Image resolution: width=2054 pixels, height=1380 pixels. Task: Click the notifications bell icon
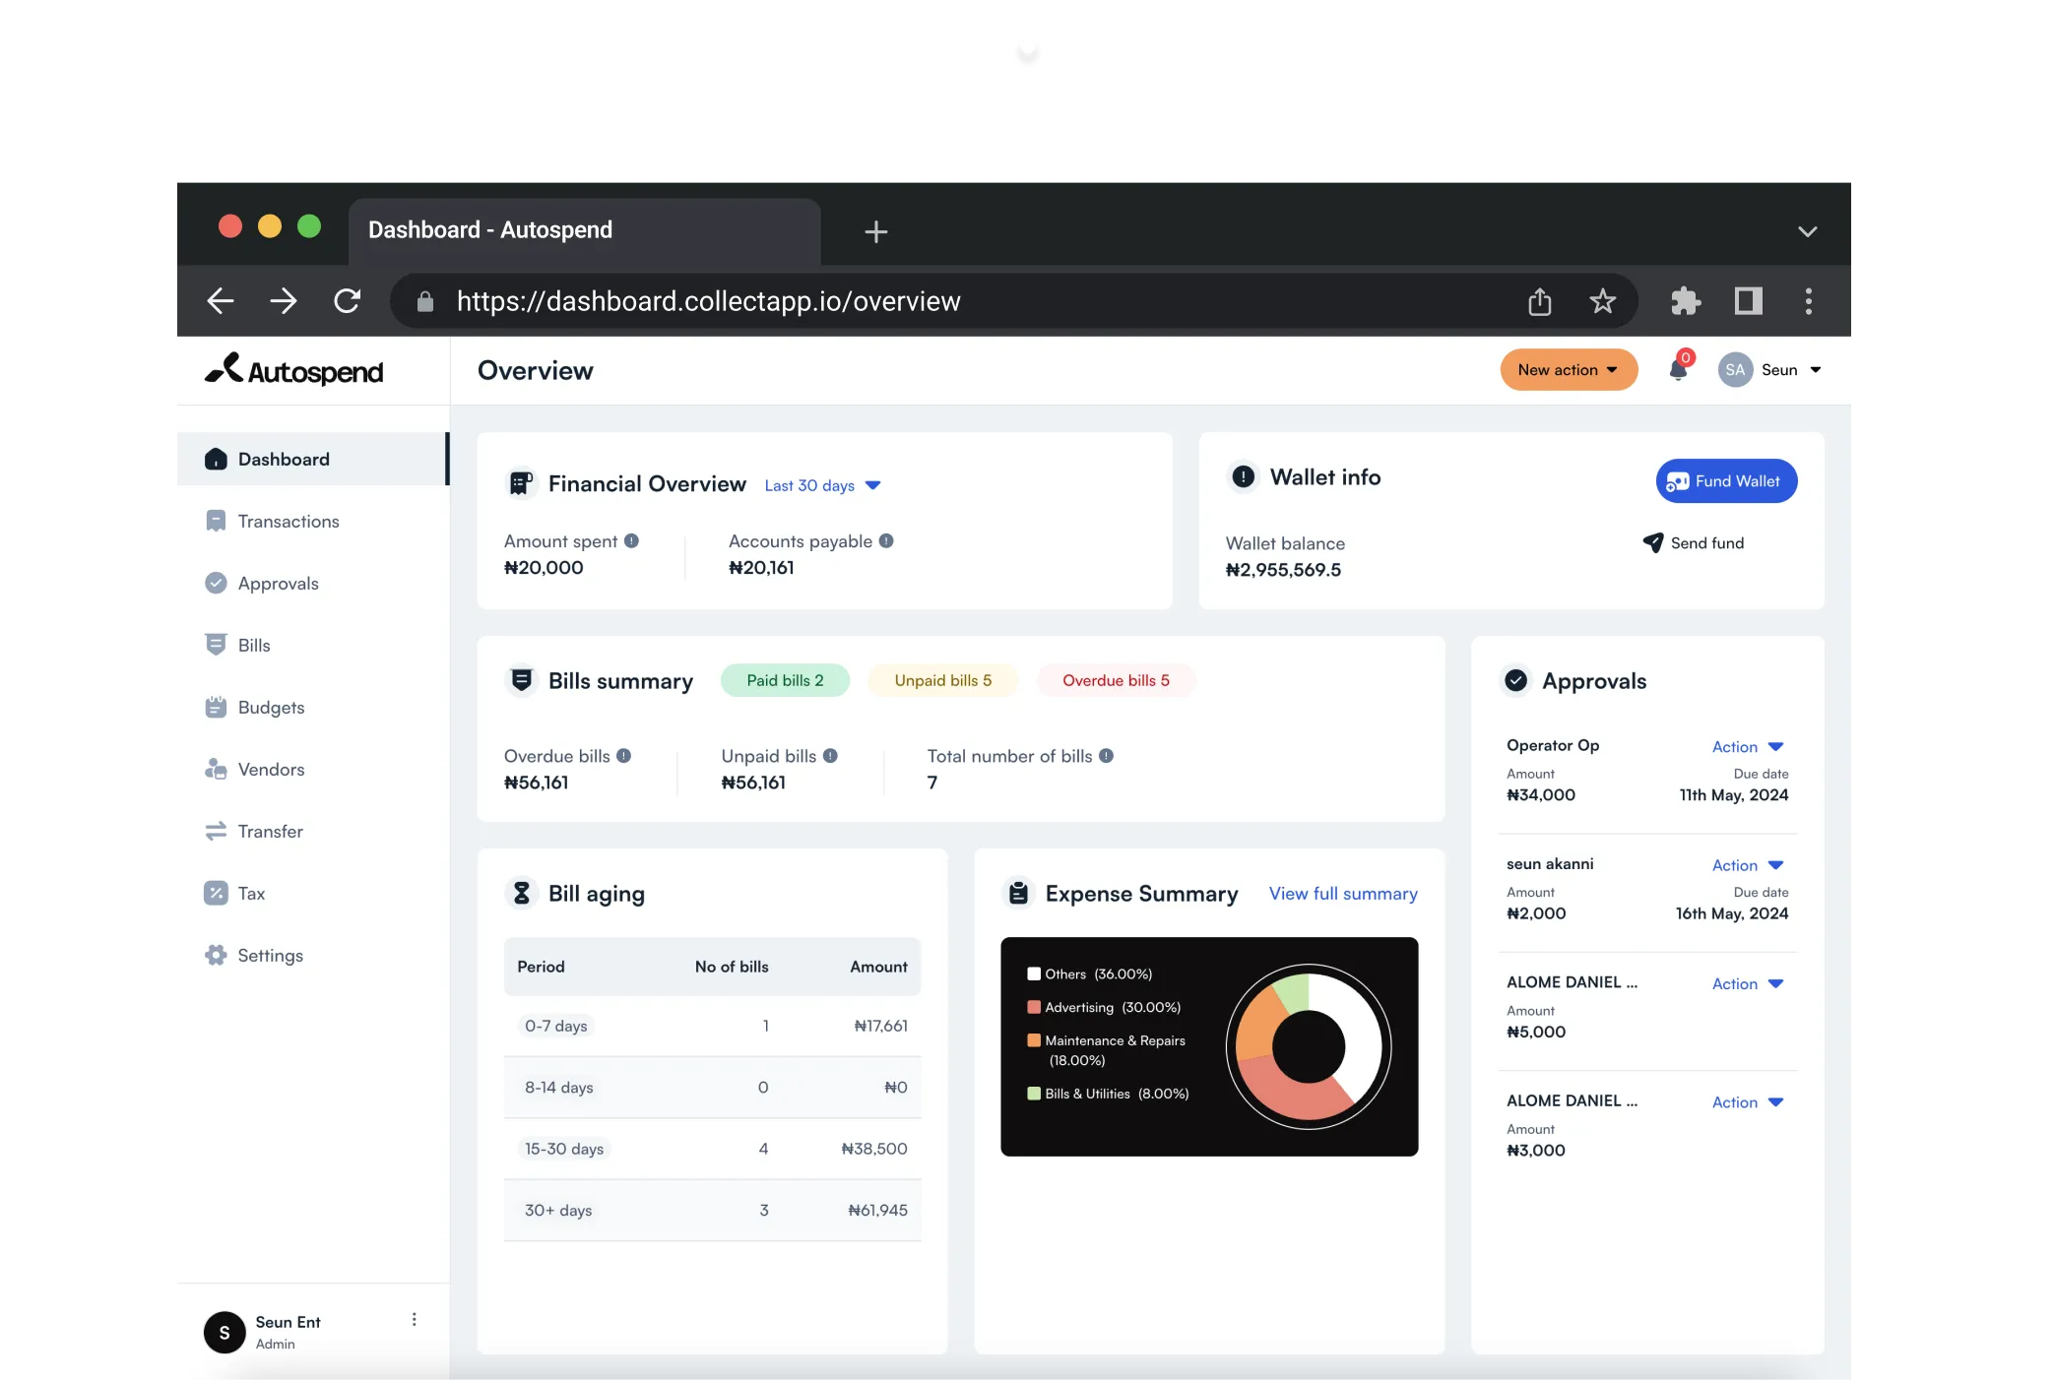click(1678, 371)
